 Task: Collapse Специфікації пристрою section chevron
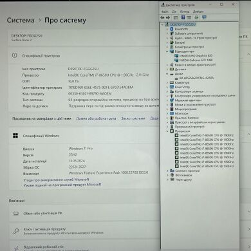coord(248,54)
